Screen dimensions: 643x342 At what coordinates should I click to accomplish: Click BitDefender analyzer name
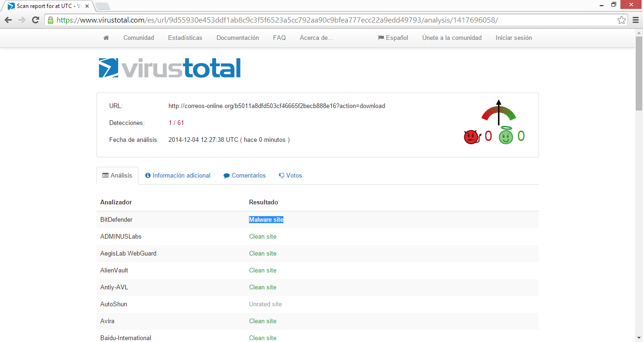pos(116,219)
